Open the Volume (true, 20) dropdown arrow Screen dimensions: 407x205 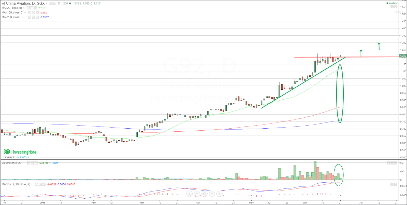click(x=24, y=163)
